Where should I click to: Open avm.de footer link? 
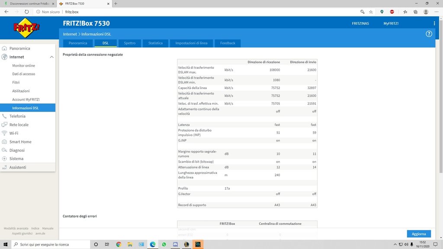40,233
